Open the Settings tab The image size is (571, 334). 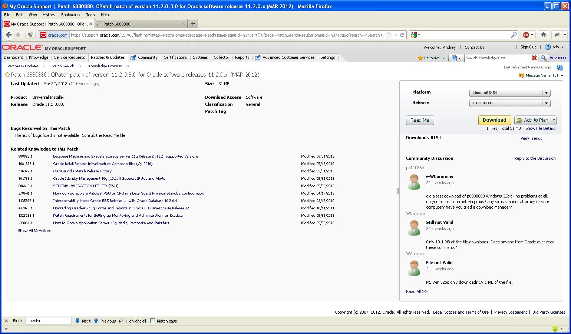pyautogui.click(x=327, y=57)
